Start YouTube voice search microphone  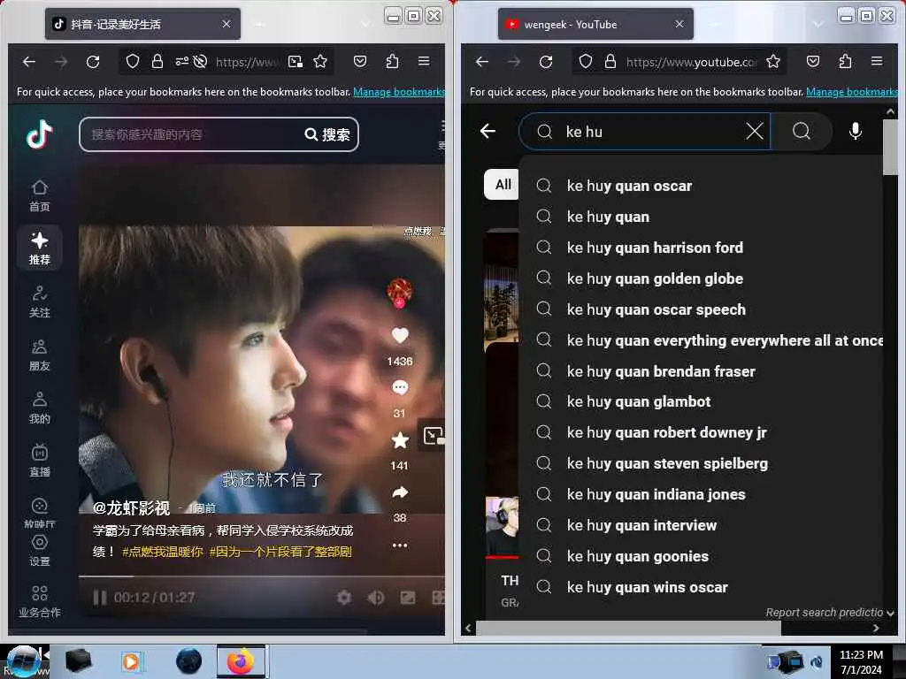point(856,132)
